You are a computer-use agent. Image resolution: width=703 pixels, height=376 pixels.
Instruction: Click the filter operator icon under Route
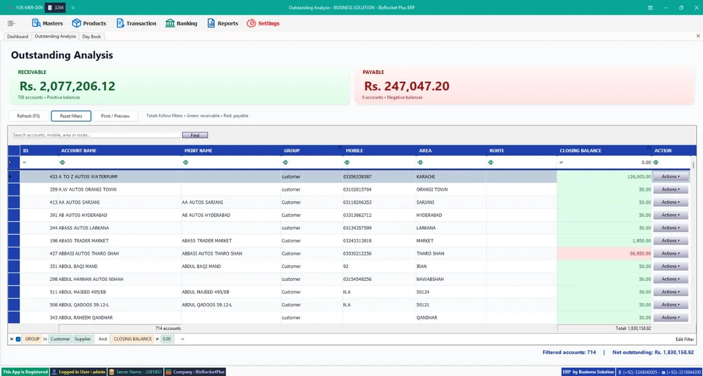click(x=490, y=163)
